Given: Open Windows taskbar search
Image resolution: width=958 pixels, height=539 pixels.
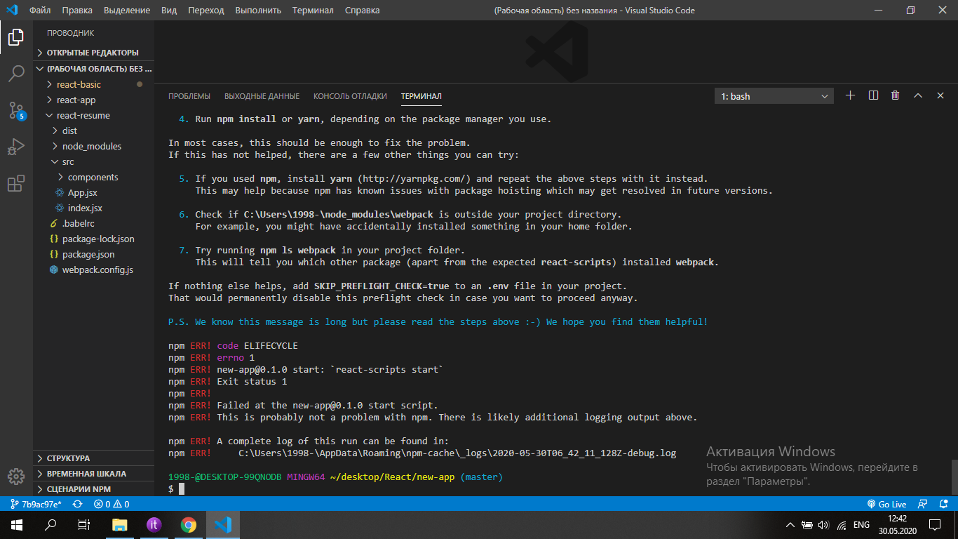Looking at the screenshot, I should 50,524.
